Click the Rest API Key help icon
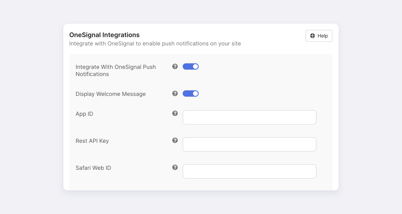This screenshot has width=402, height=214. [175, 140]
